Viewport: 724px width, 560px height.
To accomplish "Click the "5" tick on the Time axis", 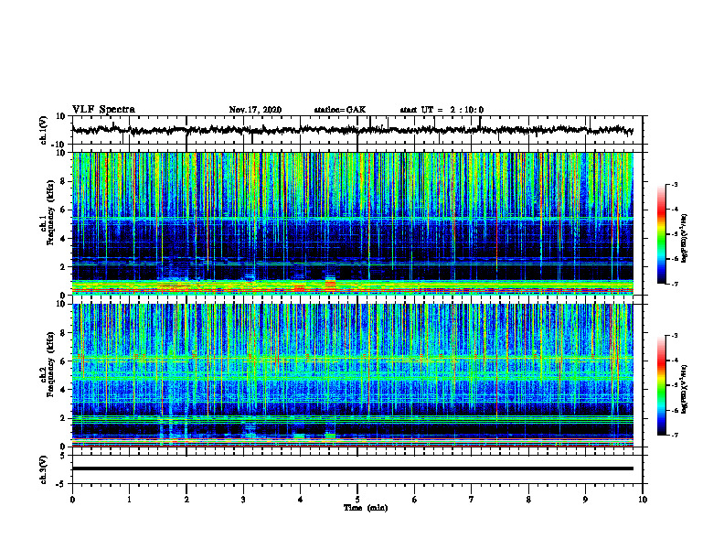I will (x=357, y=500).
